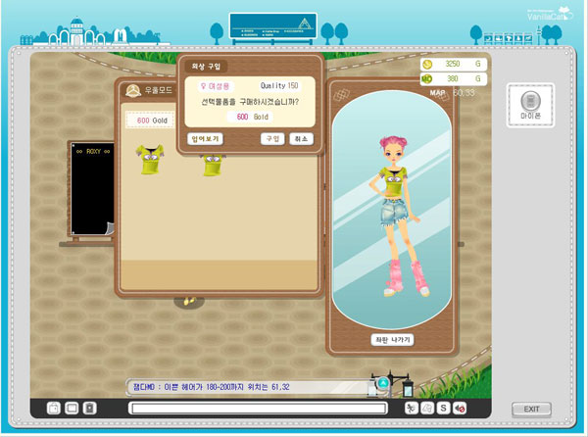The image size is (588, 437).
Task: Click the green coin 380 G balance
Action: pos(454,78)
